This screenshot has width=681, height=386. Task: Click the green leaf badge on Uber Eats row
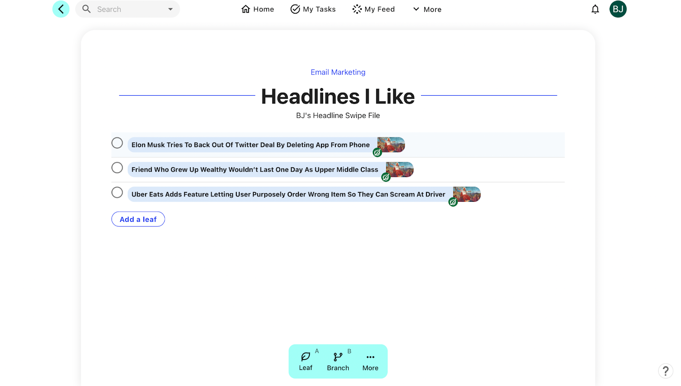click(x=453, y=202)
